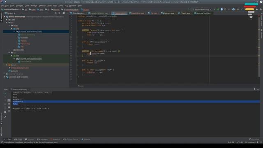Image resolution: width=263 pixels, height=148 pixels.
Task: Open Project panel gear settings
Action: click(x=64, y=13)
